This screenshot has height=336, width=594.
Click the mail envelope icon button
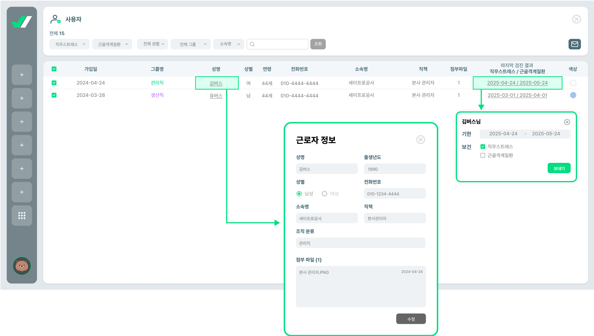575,44
